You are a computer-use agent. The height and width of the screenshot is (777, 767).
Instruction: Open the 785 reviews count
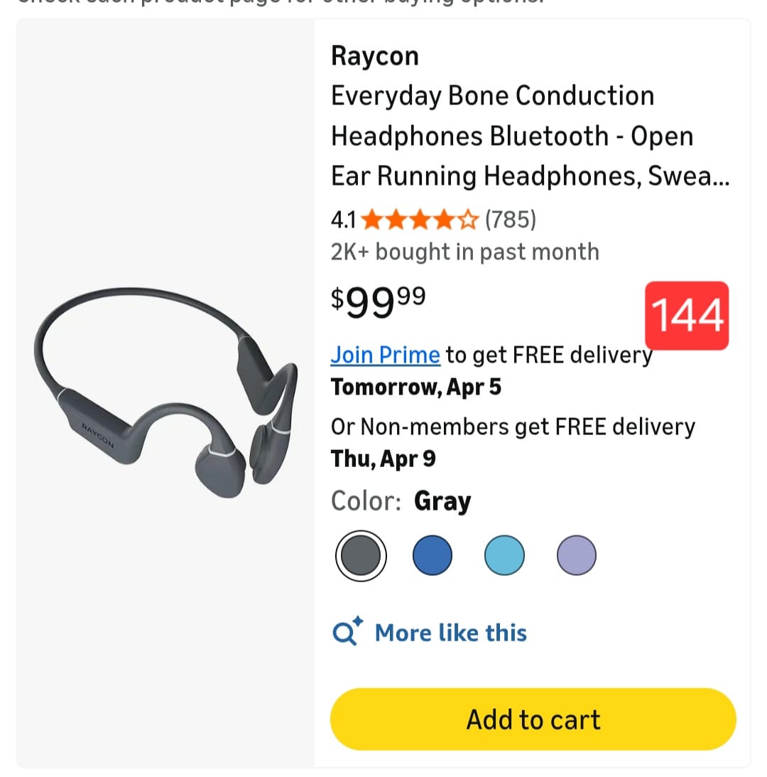point(510,220)
